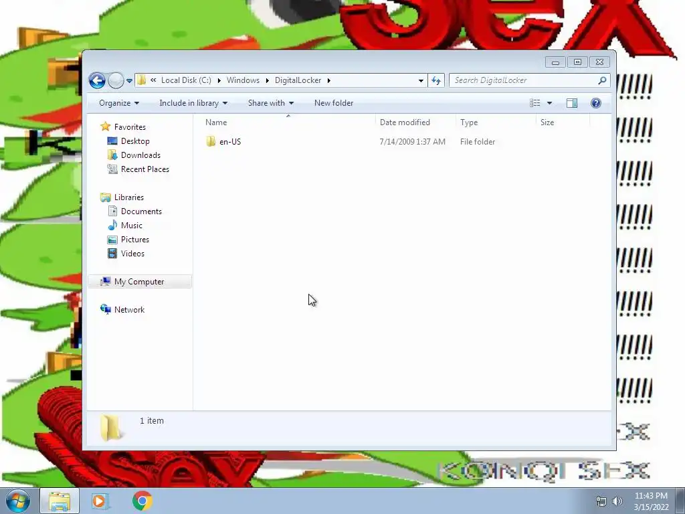The image size is (685, 514).
Task: Open Google Chrome from taskbar
Action: (x=142, y=501)
